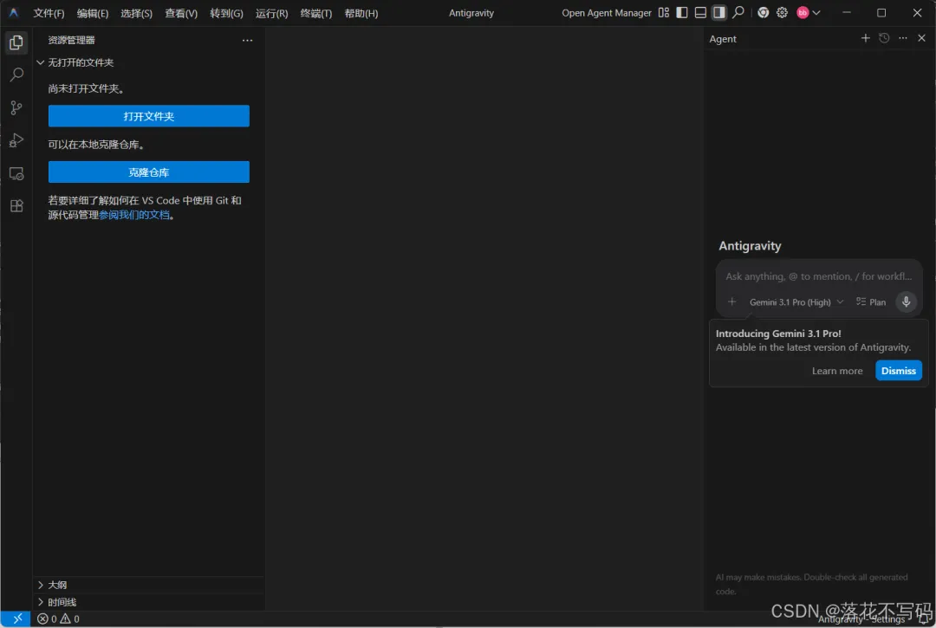Image resolution: width=936 pixels, height=628 pixels.
Task: Open the Gemini 3.1 Pro (High) model dropdown
Action: coord(796,302)
